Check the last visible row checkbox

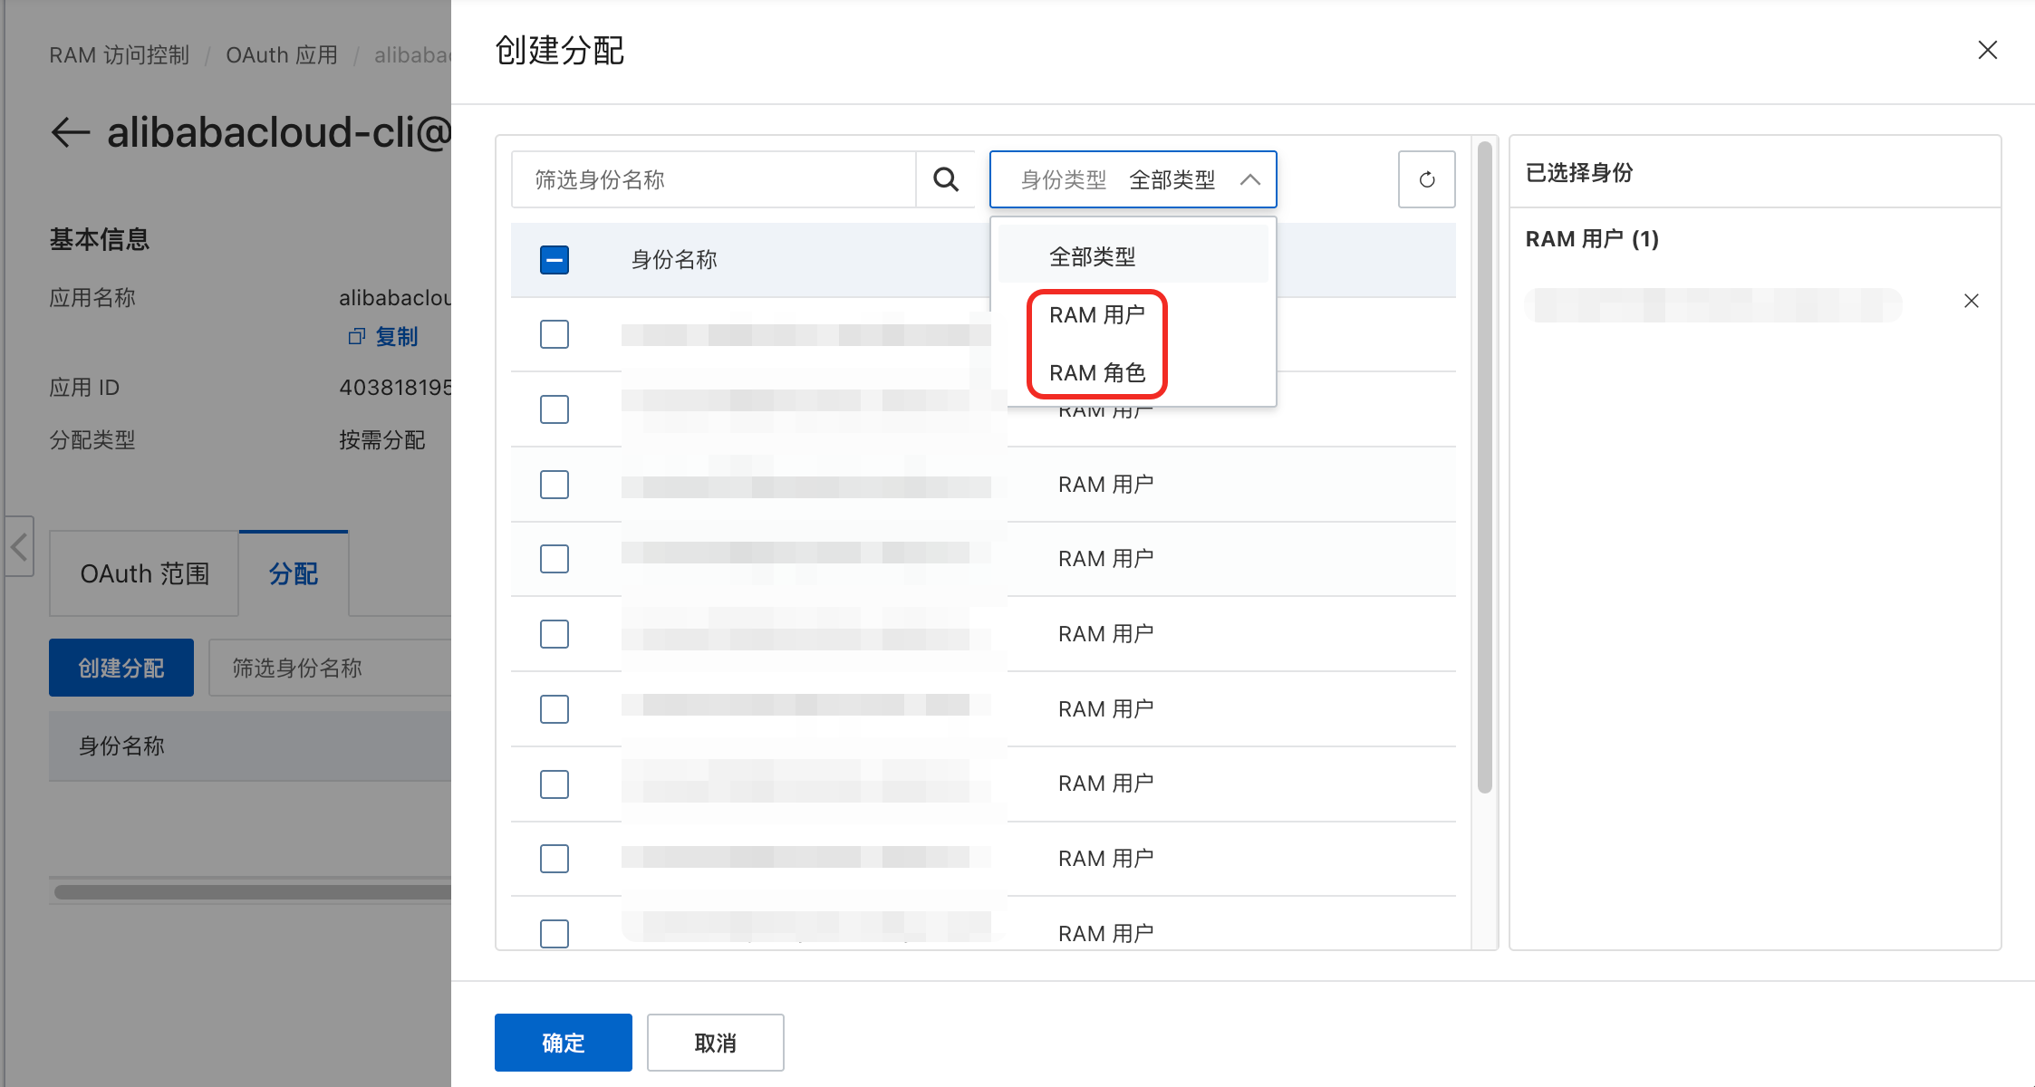[x=554, y=933]
